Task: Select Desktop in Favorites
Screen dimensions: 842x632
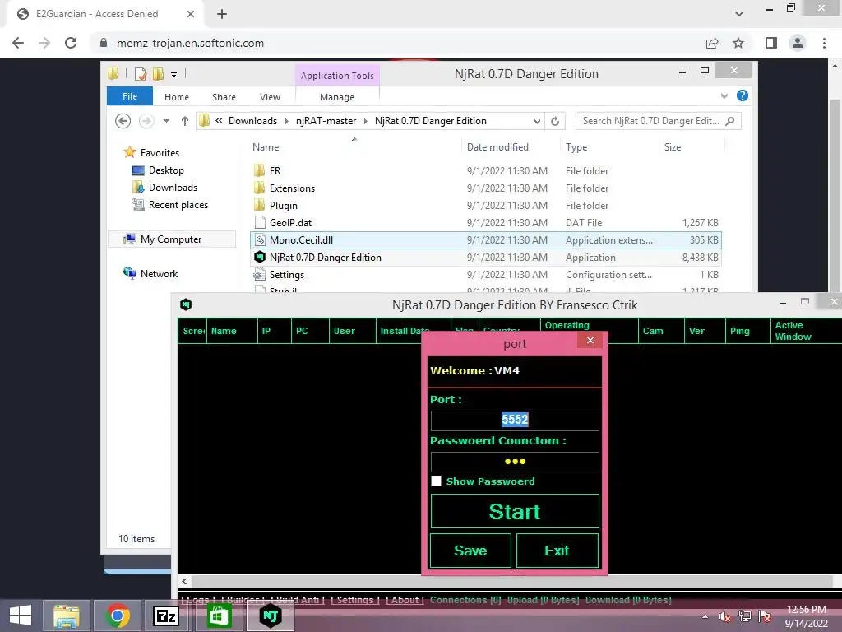Action: coord(166,170)
